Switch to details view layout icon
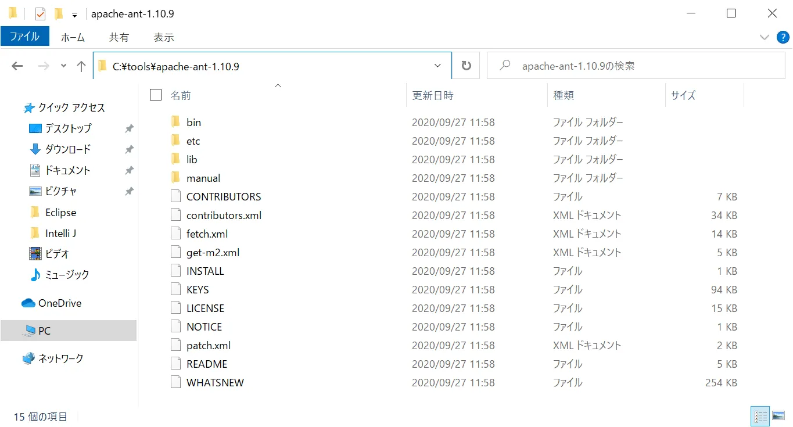 click(760, 416)
